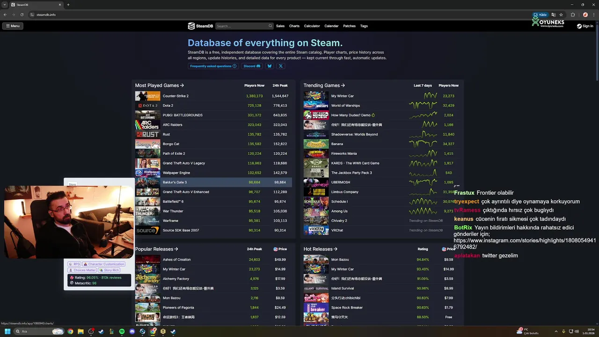Open the Charts nav item
This screenshot has height=337, width=599.
click(x=294, y=26)
